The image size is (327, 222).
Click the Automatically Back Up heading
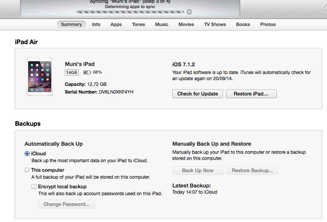pyautogui.click(x=54, y=144)
